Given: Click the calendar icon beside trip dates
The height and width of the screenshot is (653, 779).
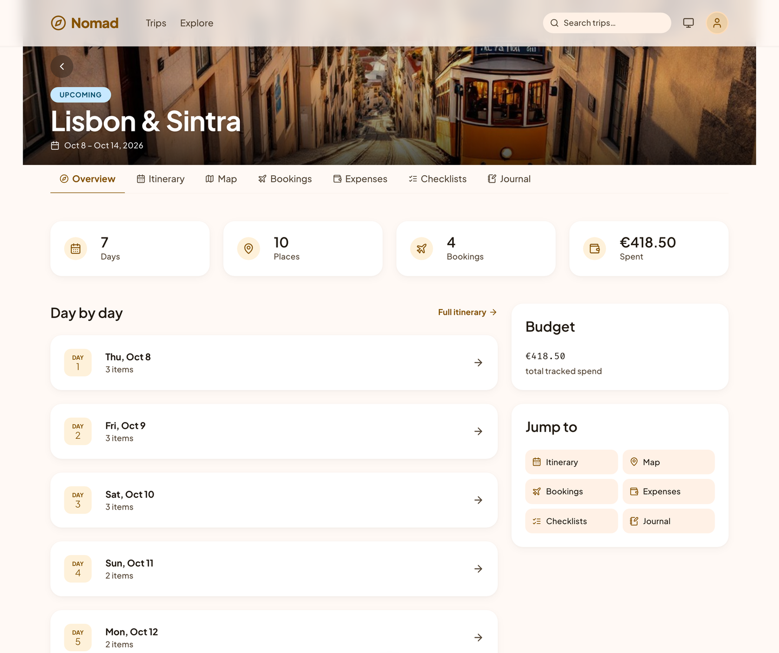Looking at the screenshot, I should pos(55,146).
